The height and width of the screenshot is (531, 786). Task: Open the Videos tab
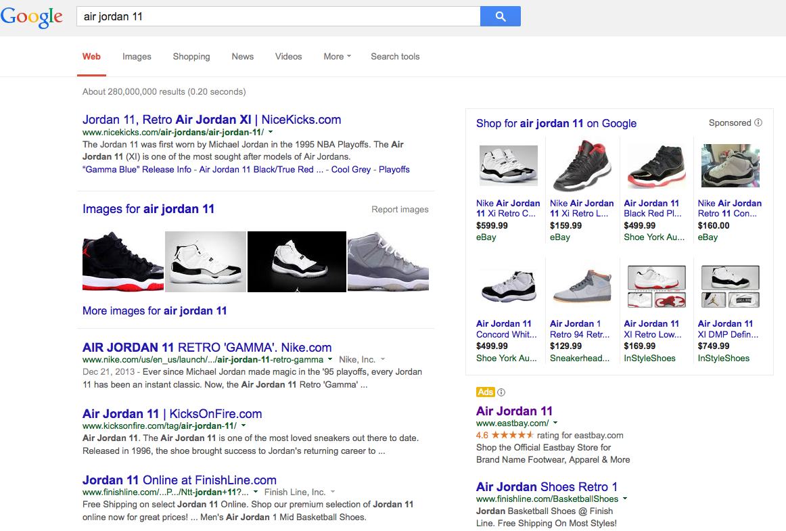(x=289, y=57)
